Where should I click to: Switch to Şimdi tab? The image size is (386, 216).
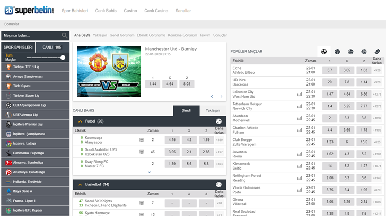point(186,110)
